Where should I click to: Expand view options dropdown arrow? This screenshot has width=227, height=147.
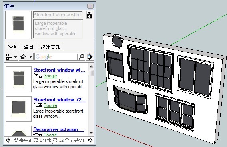tap(15, 57)
